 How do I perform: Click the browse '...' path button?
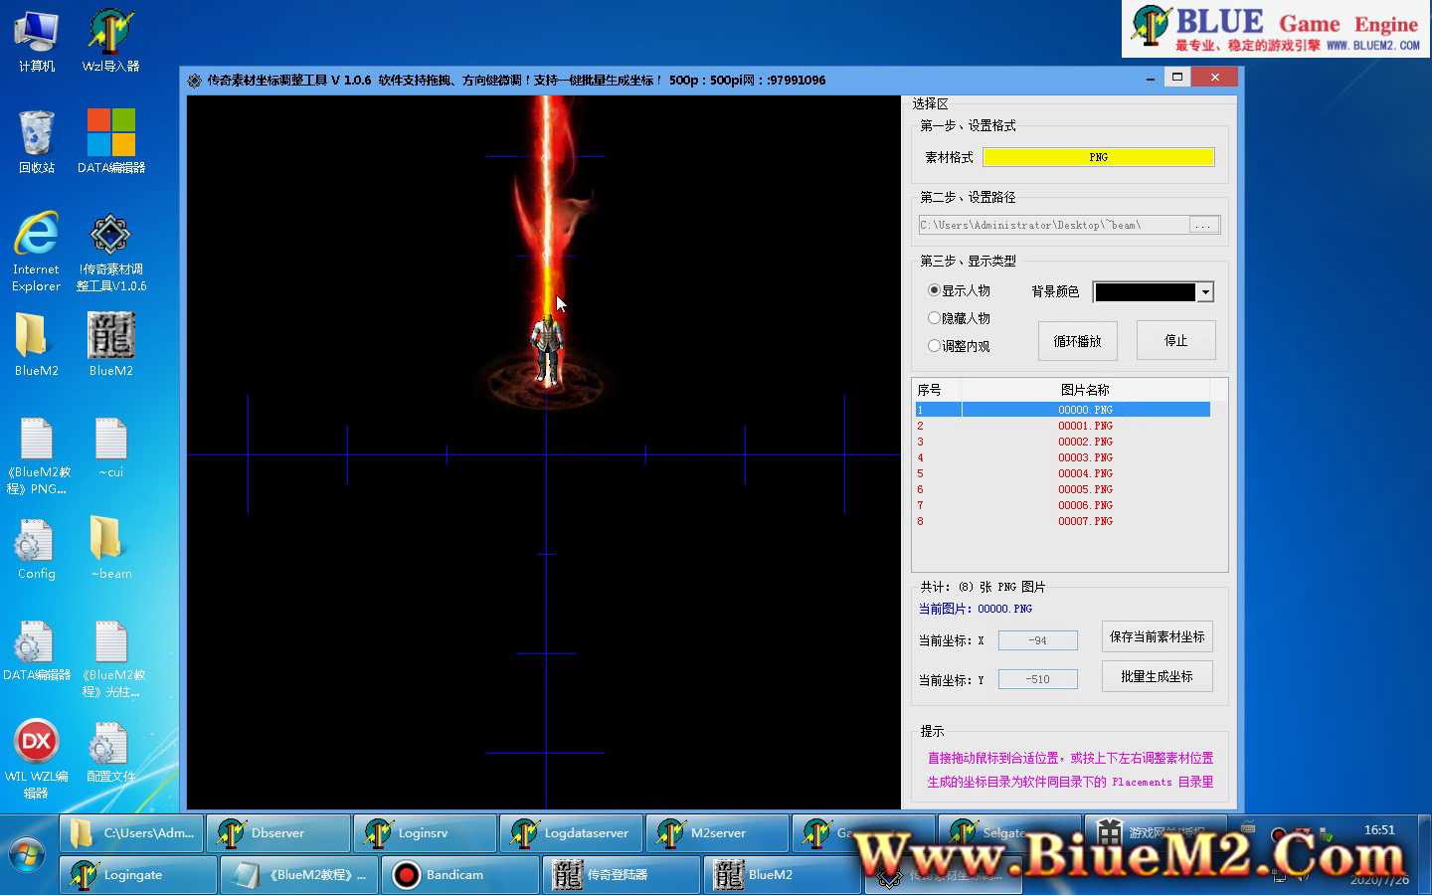click(x=1203, y=226)
